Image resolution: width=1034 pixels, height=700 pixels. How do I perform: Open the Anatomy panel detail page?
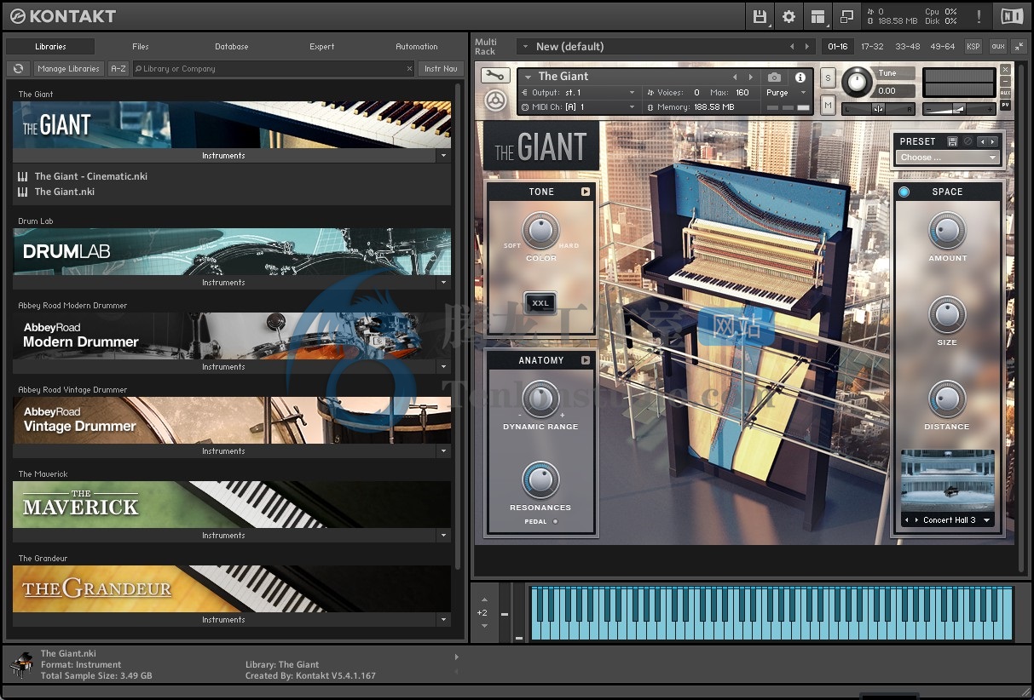tap(586, 360)
